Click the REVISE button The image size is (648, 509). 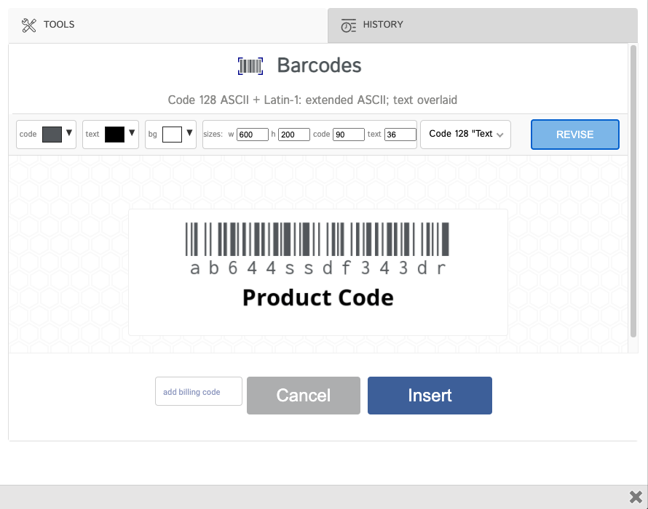click(575, 135)
